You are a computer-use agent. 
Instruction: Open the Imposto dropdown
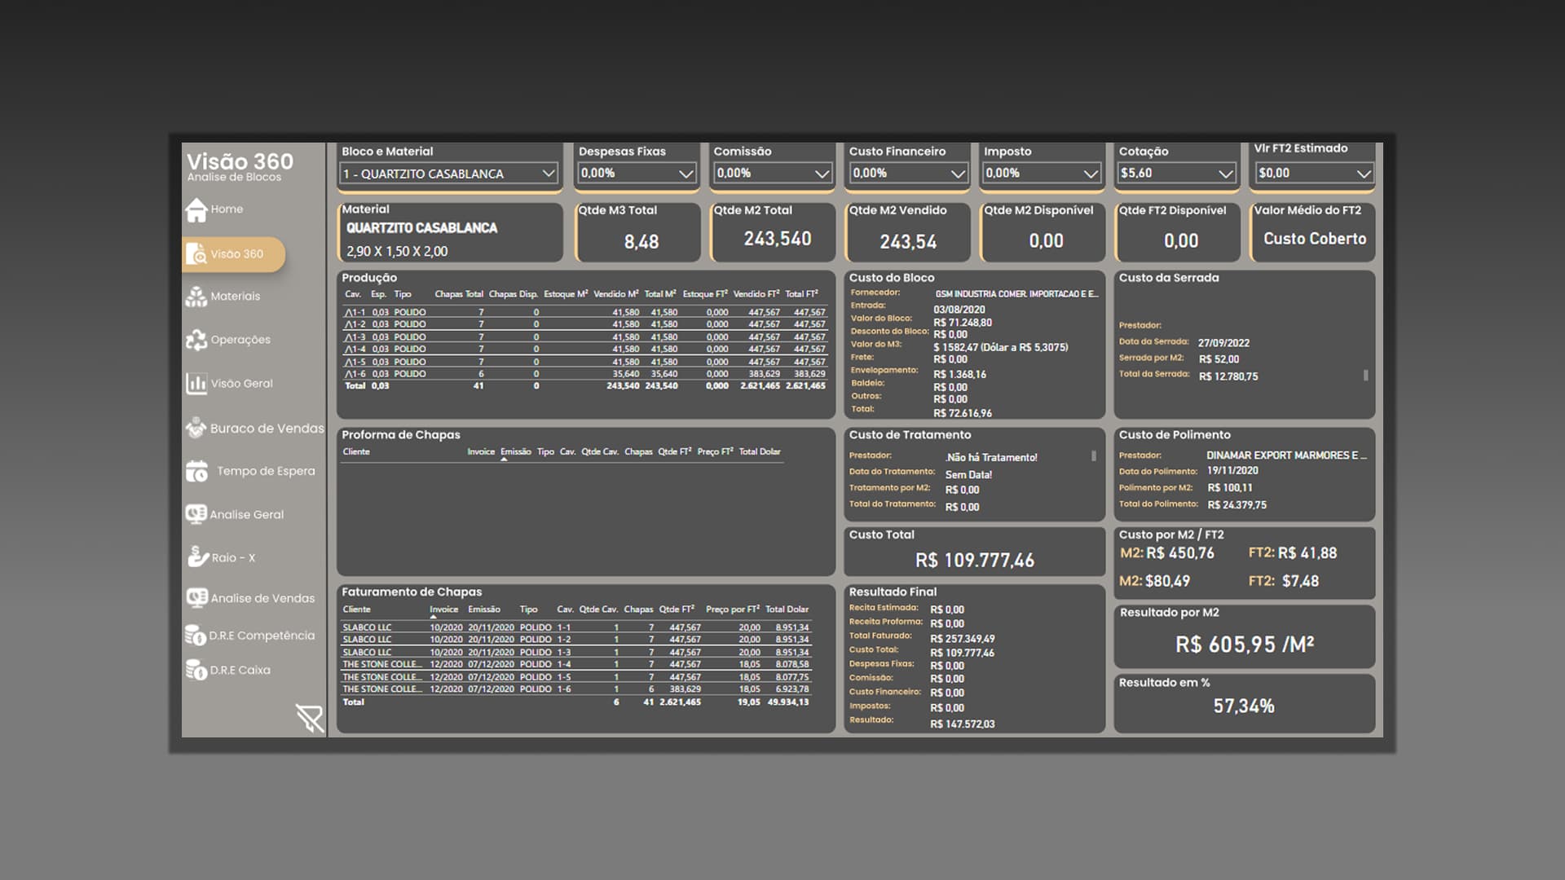[x=1043, y=174]
